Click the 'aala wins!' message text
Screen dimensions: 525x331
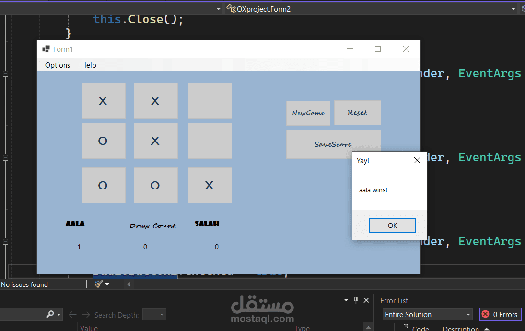(373, 190)
